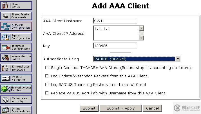This screenshot has width=201, height=114.
Task: Open the Posture Validation icon
Action: (6, 78)
